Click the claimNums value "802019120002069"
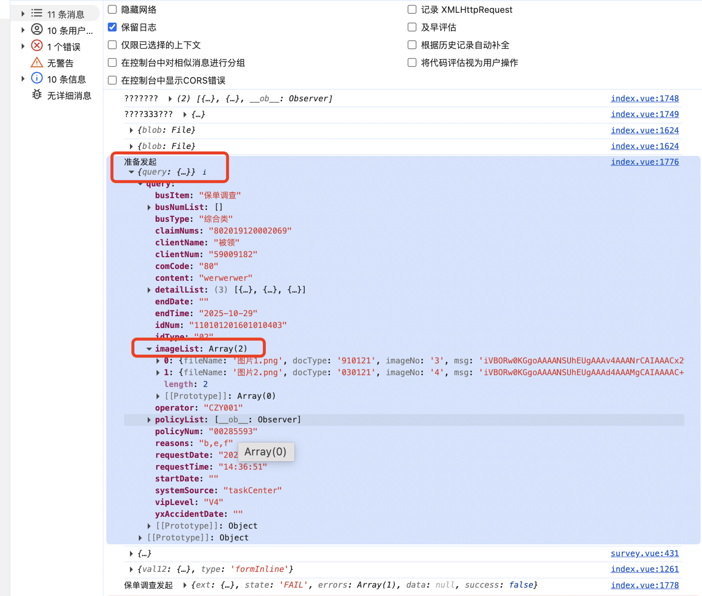This screenshot has height=596, width=702. point(250,231)
